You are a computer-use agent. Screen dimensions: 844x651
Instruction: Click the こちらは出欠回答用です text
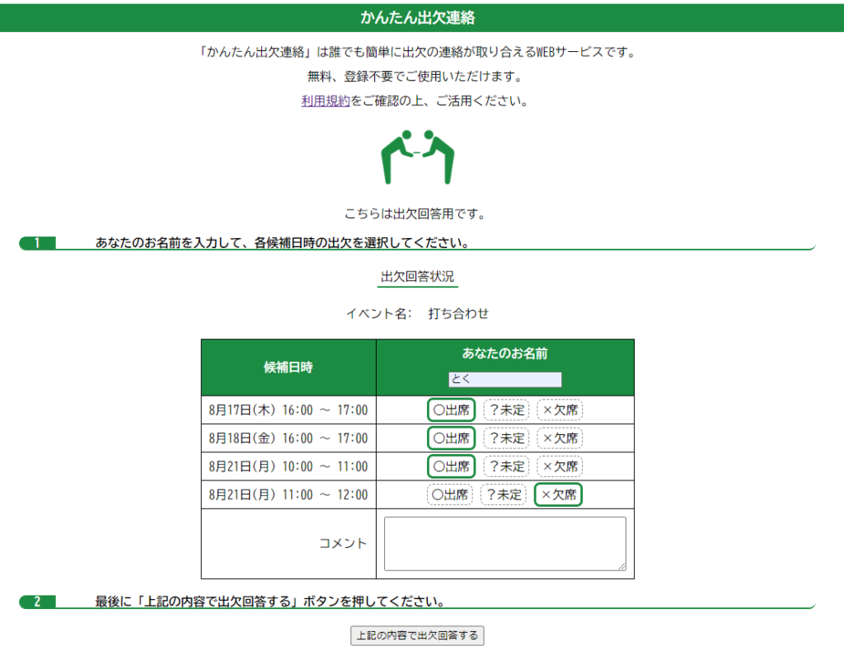pyautogui.click(x=415, y=213)
